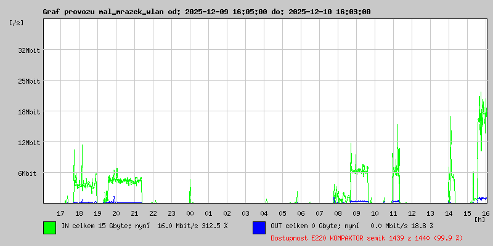This screenshot has width=493, height=246.
Task: Click the '16' hour axis label
Action: (485, 213)
